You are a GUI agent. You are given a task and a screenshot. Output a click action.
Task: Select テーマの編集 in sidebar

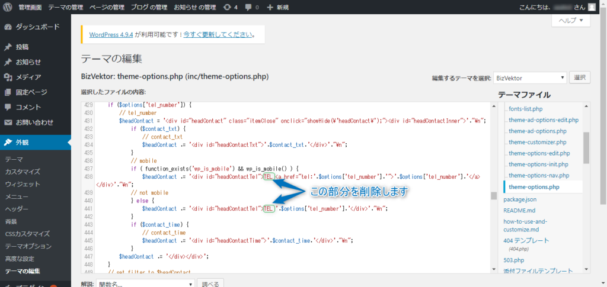[x=23, y=271]
